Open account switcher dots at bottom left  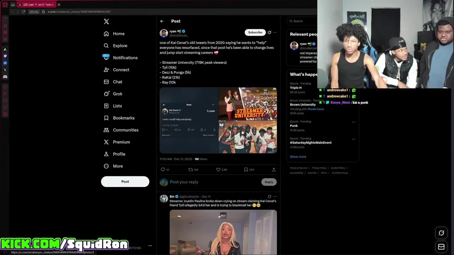[150, 245]
